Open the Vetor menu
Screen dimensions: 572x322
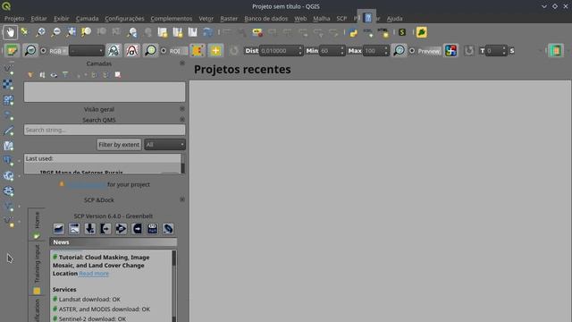(206, 18)
